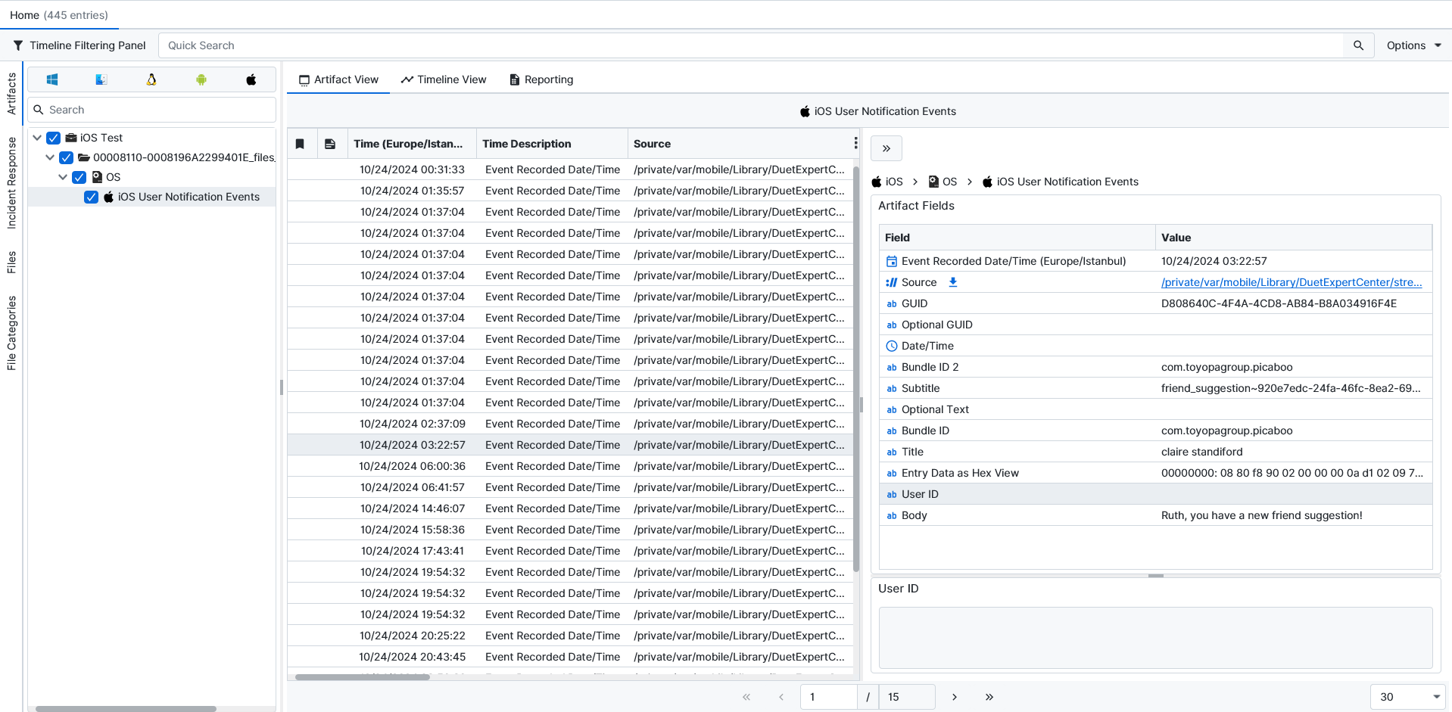1452x712 pixels.
Task: Open the Options dropdown menu
Action: [1413, 45]
